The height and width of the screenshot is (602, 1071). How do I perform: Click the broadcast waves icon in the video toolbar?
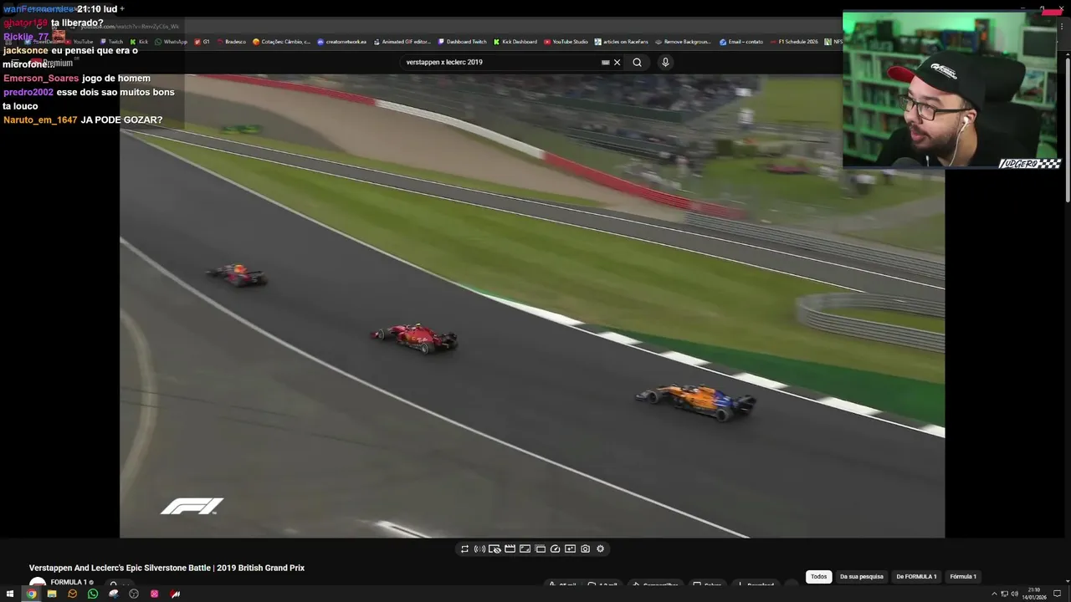(479, 549)
